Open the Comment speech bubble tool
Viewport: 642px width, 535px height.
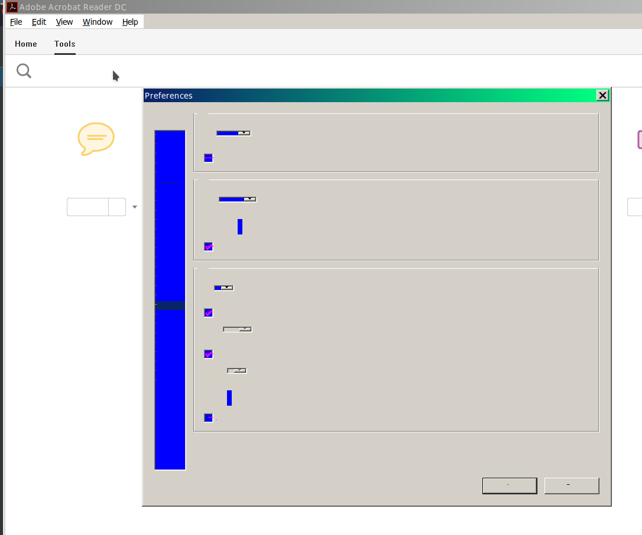(x=96, y=139)
